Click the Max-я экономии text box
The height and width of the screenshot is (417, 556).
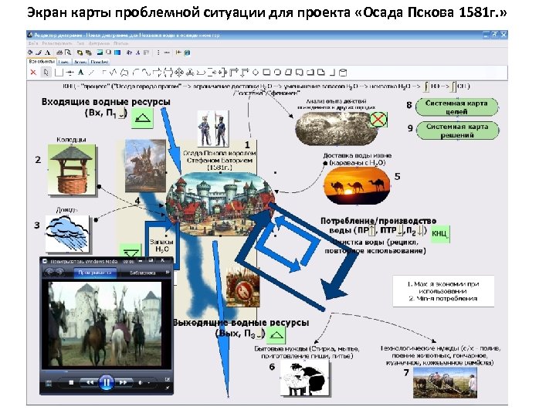point(443,291)
